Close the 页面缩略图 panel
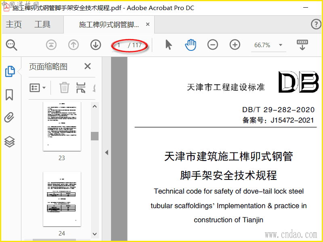Screen dimensions: 323x242 pyautogui.click(x=88, y=66)
